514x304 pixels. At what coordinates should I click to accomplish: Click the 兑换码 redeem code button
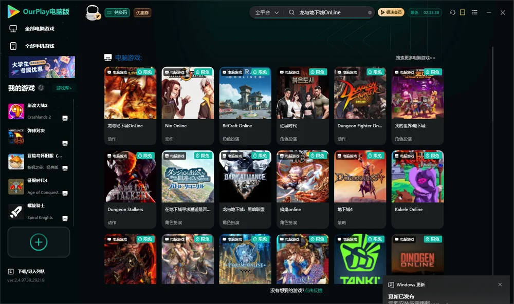click(x=117, y=12)
